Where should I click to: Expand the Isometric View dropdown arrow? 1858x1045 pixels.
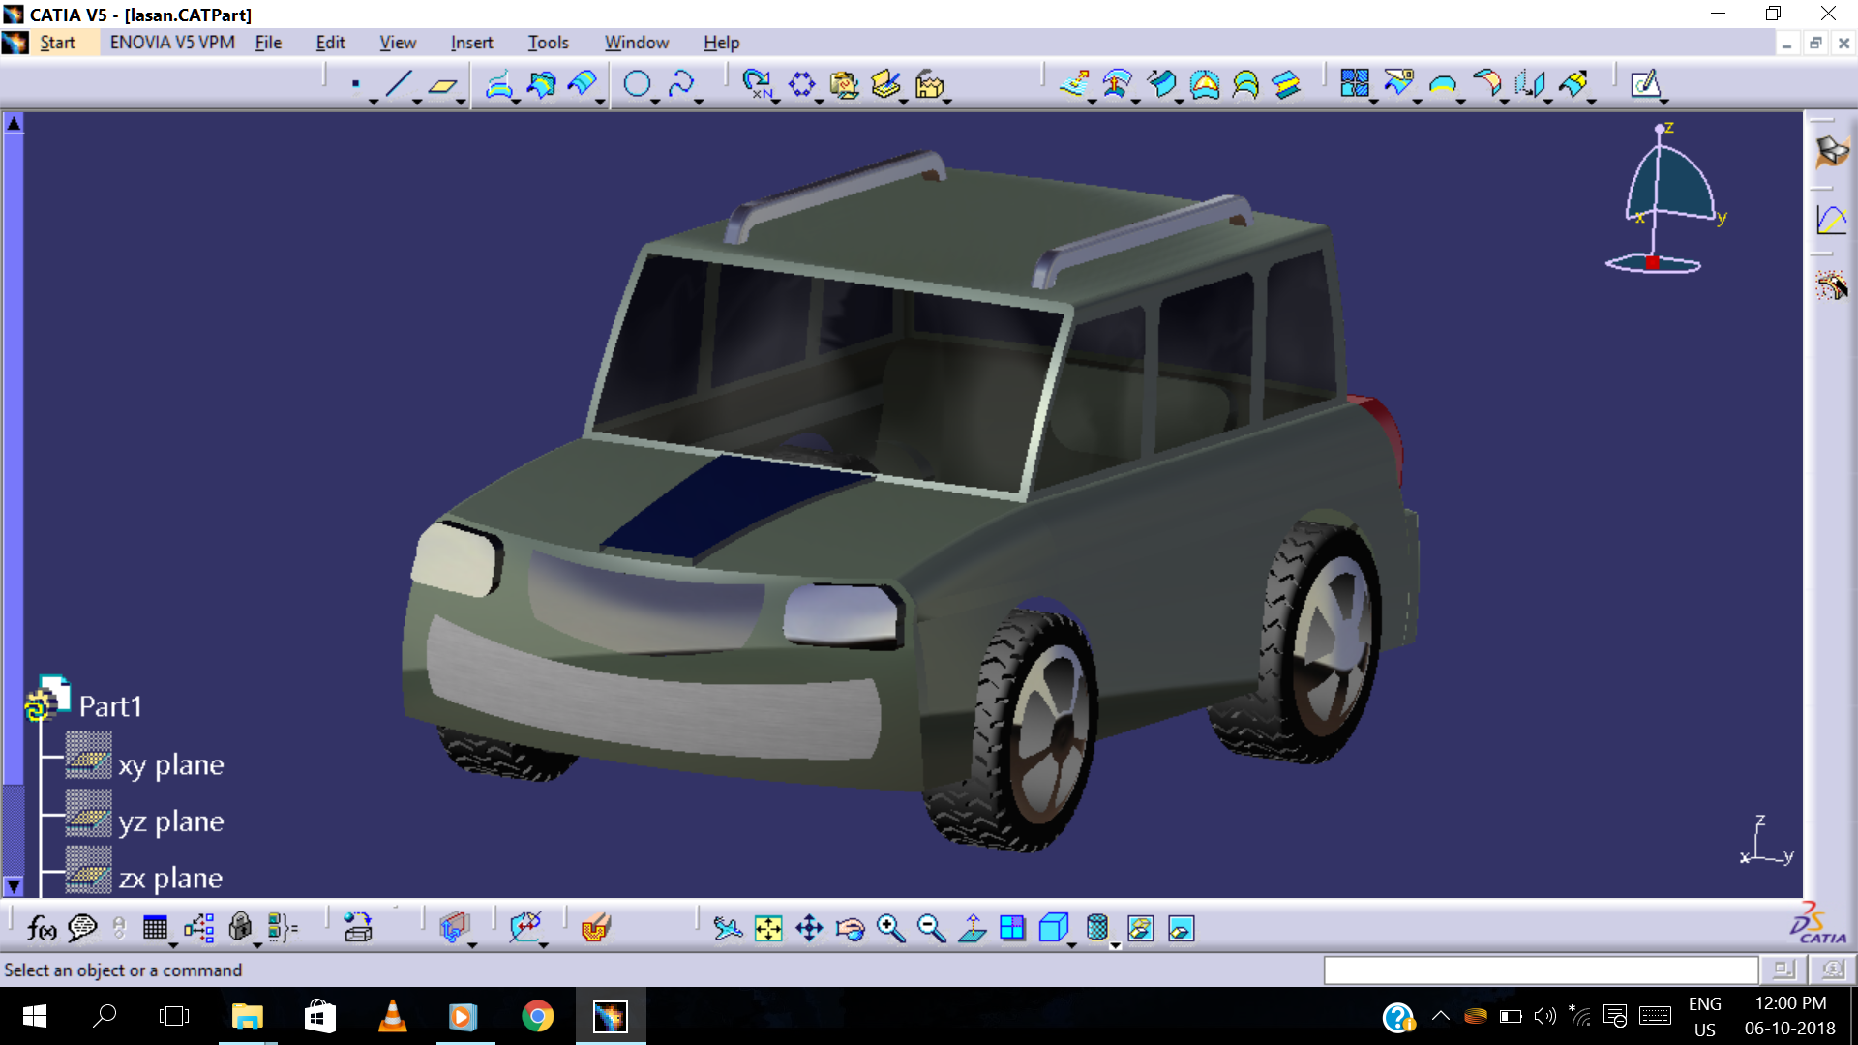(1072, 945)
